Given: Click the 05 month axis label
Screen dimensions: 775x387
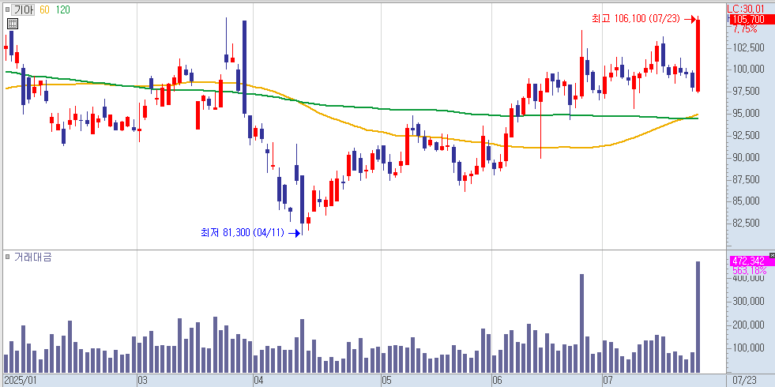Looking at the screenshot, I should click(387, 381).
